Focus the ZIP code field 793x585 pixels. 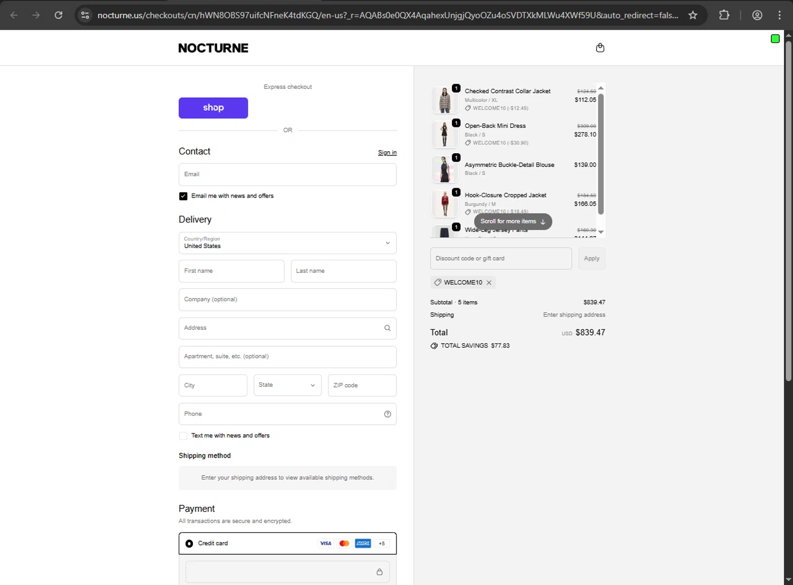tap(362, 385)
